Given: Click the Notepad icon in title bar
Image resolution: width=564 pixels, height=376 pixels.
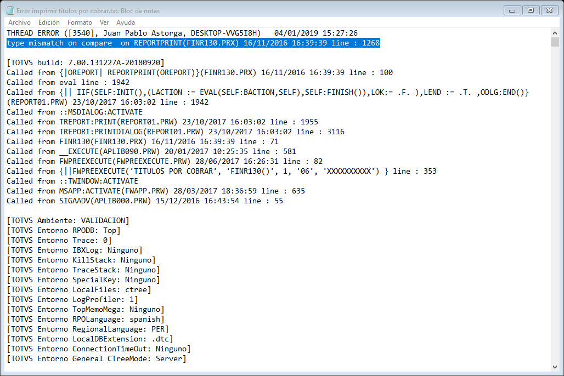Looking at the screenshot, I should (x=10, y=10).
